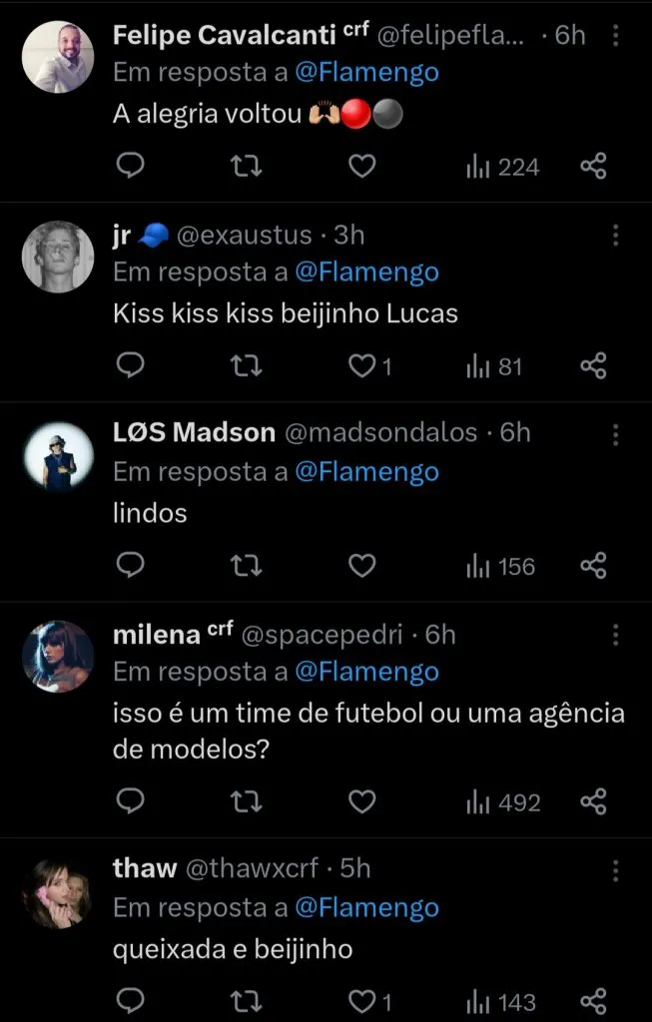Open more options for thaw's tweet

tap(615, 868)
